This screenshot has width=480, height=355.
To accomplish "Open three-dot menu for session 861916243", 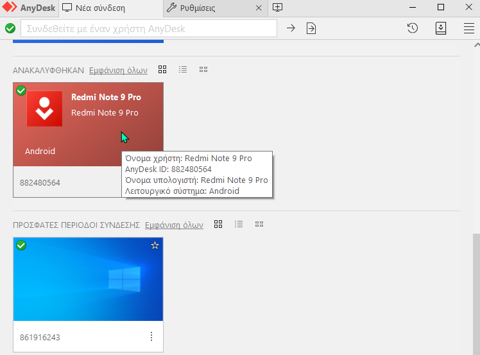I will (151, 336).
